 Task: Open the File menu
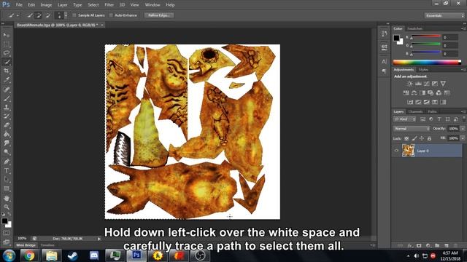point(19,5)
